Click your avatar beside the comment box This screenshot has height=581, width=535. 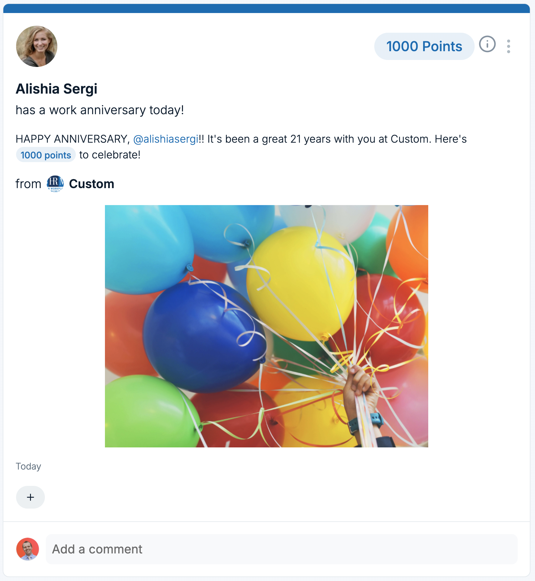[28, 549]
